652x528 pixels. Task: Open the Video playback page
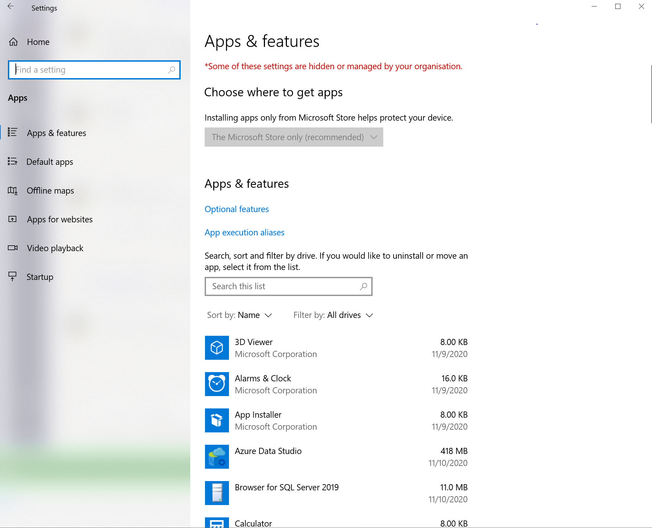pos(55,248)
